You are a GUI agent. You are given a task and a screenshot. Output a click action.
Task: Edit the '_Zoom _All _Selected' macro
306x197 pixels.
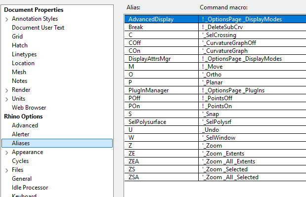pos(252,177)
